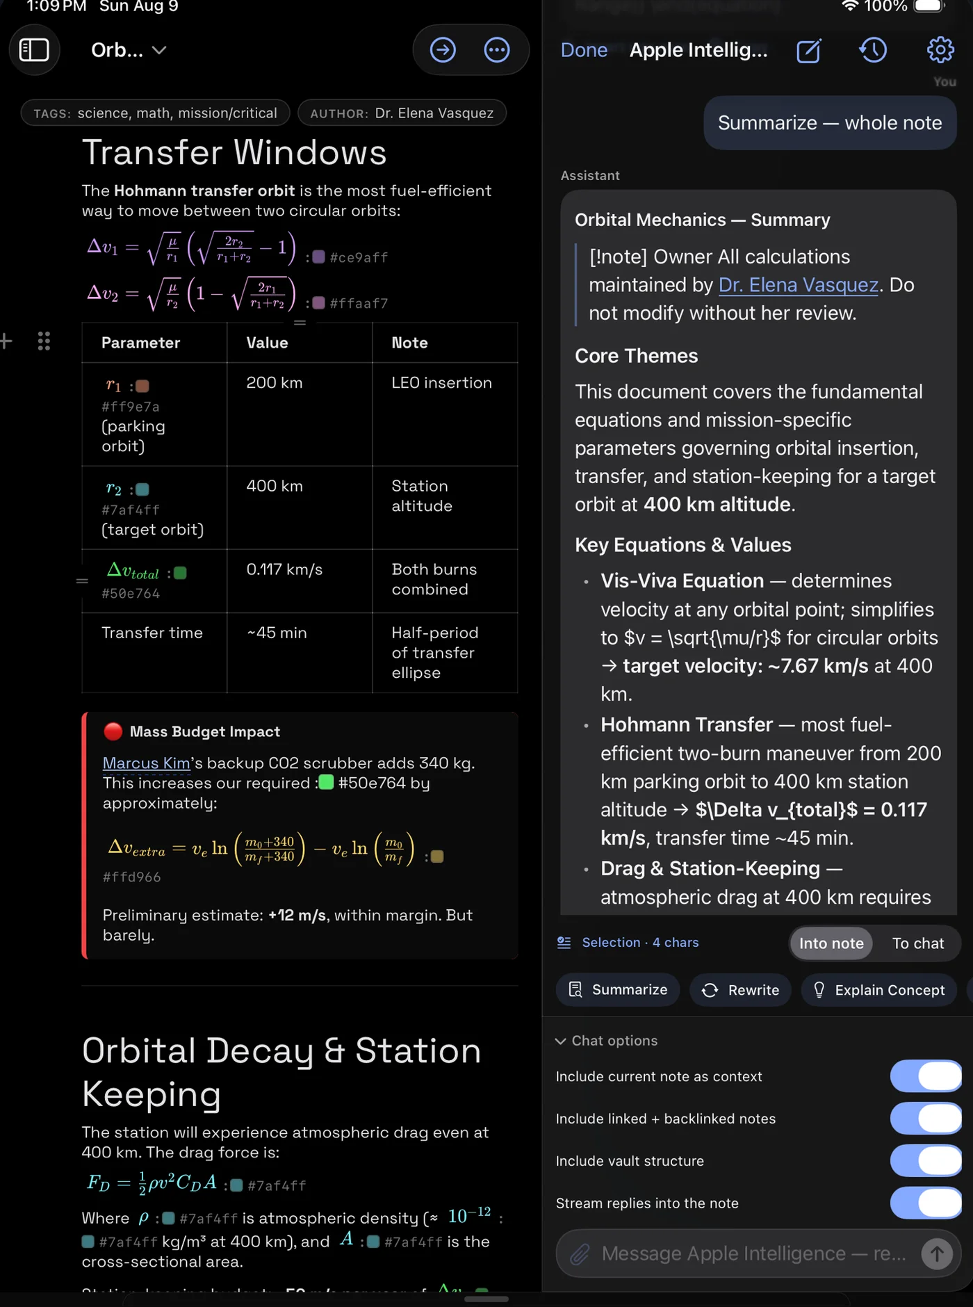
Task: Toggle the sidebar panel icon
Action: click(34, 50)
